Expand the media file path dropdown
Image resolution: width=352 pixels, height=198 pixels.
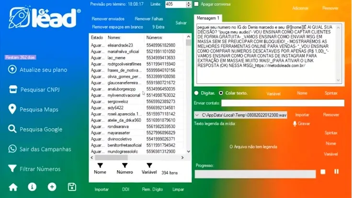197,115
